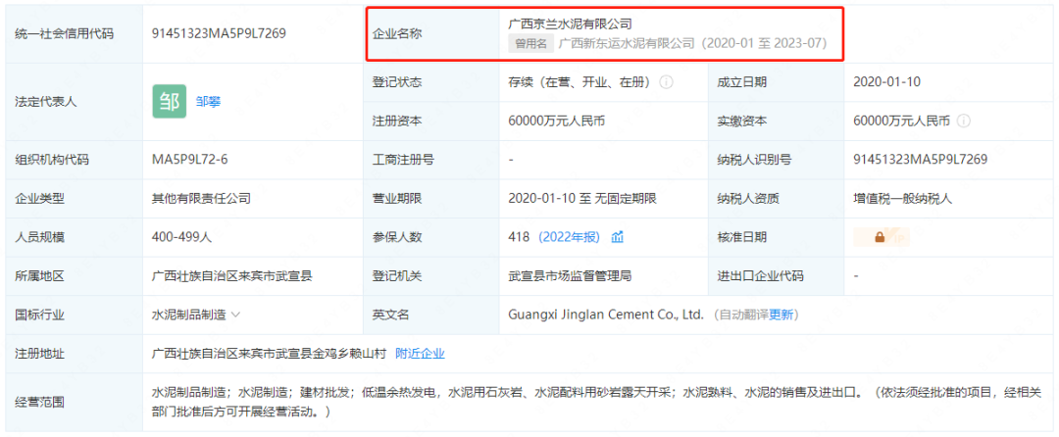Select credit code value in 统一社会信用代码 row
Viewport: 1059px width, 437px height.
pyautogui.click(x=219, y=33)
